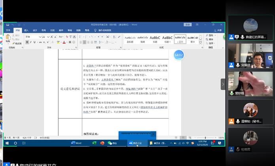Screen dimensions: 275x166
Task: Open the 插入 ribbon tab
Action: (x=26, y=30)
